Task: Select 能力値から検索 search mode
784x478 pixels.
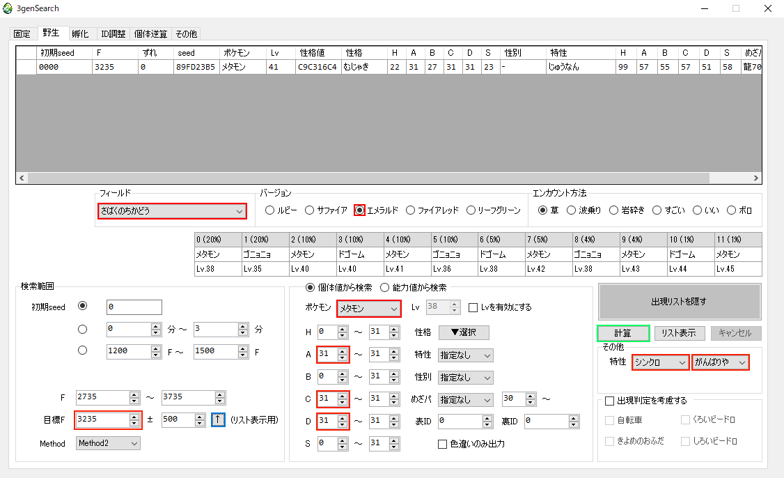Action: (x=385, y=287)
